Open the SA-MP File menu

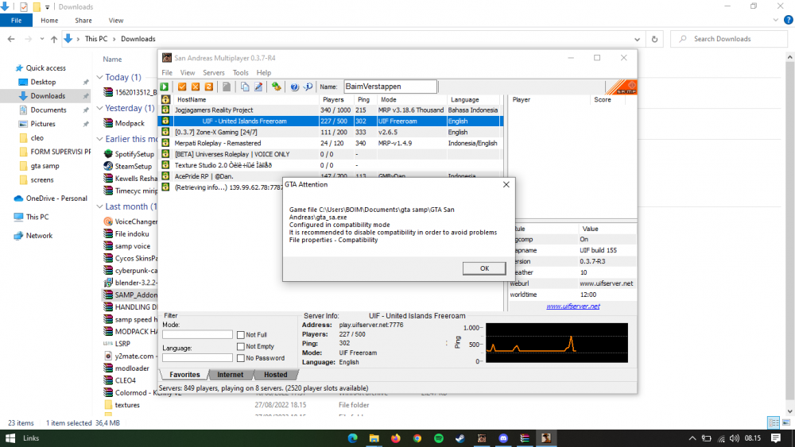(167, 72)
